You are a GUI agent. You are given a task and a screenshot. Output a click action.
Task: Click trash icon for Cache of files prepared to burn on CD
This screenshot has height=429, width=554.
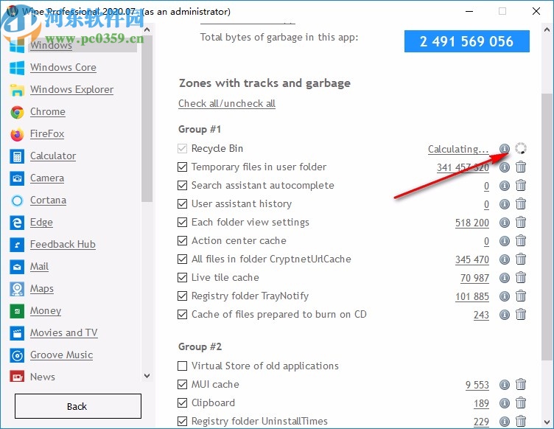point(521,314)
